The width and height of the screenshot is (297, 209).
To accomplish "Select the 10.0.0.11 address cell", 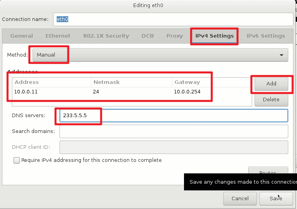I will pos(52,92).
